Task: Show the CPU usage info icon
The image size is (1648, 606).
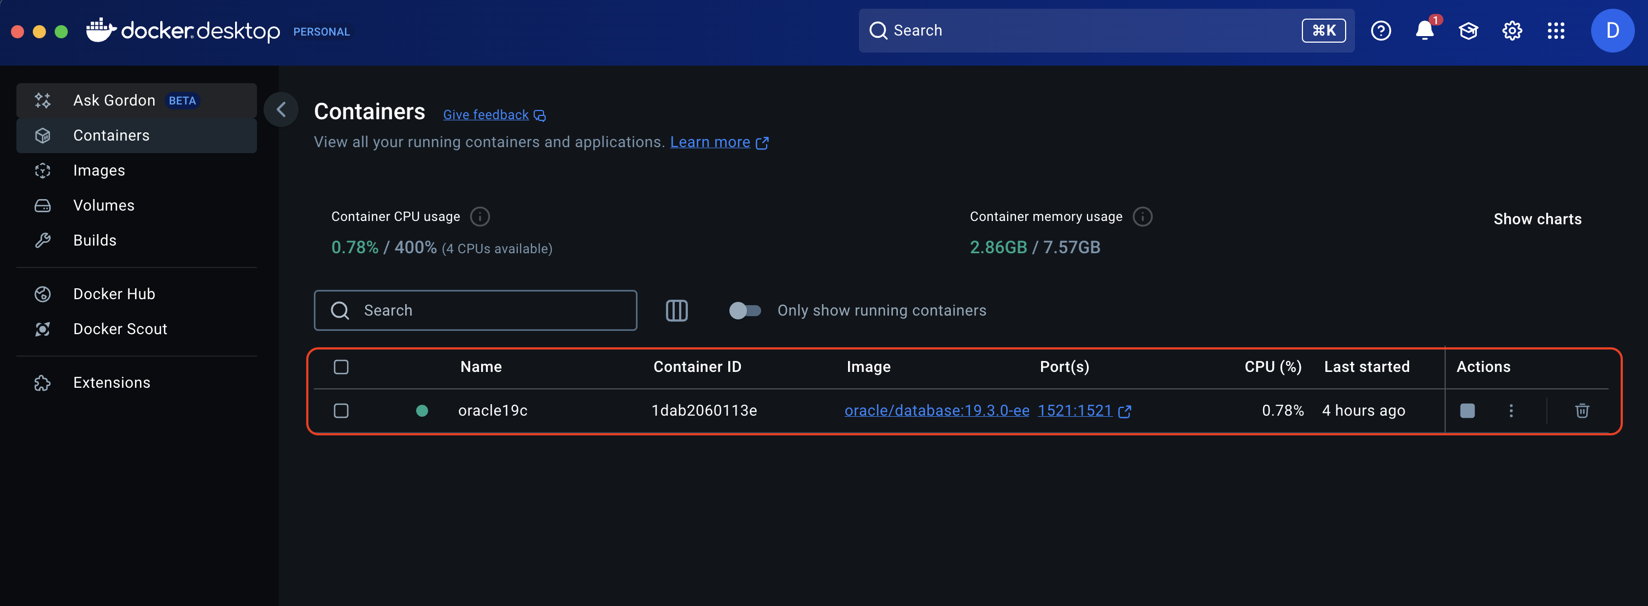Action: click(x=480, y=217)
